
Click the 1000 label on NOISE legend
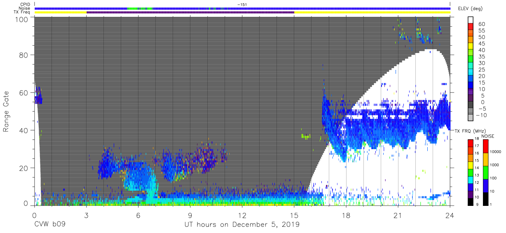[494, 165]
